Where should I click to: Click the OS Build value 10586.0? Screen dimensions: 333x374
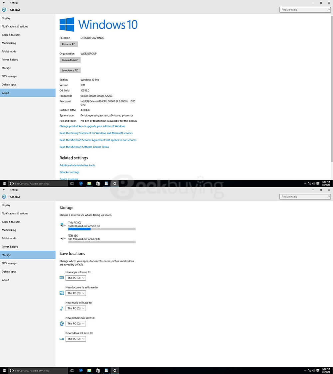click(x=85, y=91)
